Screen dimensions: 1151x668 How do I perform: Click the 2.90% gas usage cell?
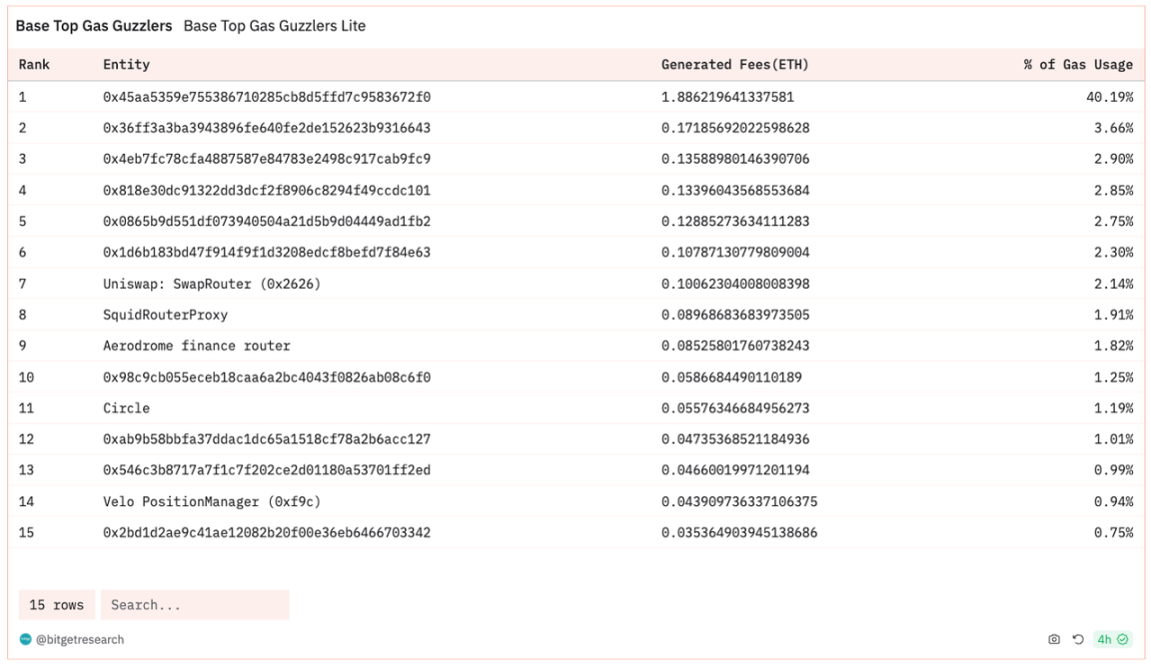(1114, 159)
